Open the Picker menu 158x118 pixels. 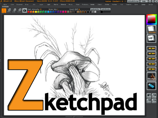point(78,4)
